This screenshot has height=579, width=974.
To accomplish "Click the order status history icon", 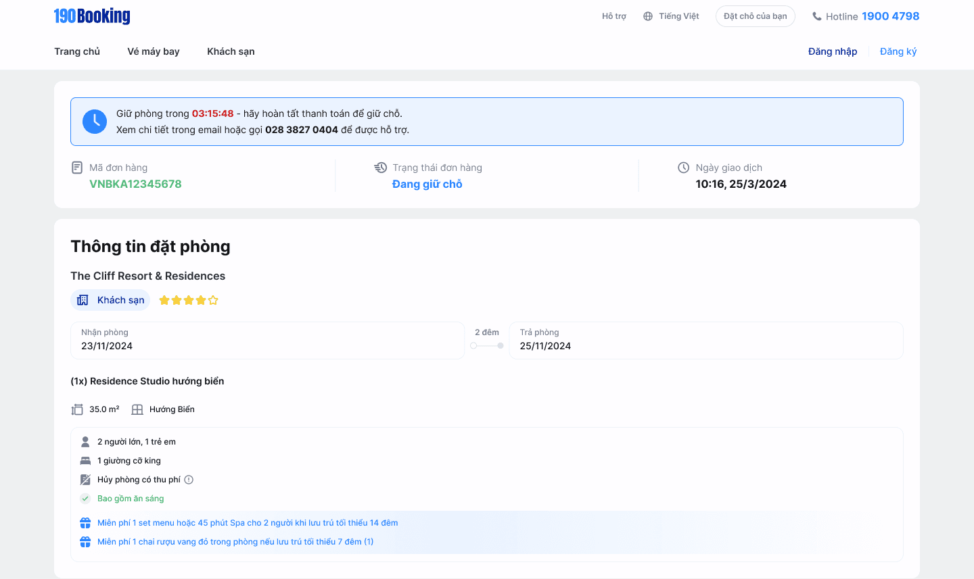I will (x=381, y=168).
